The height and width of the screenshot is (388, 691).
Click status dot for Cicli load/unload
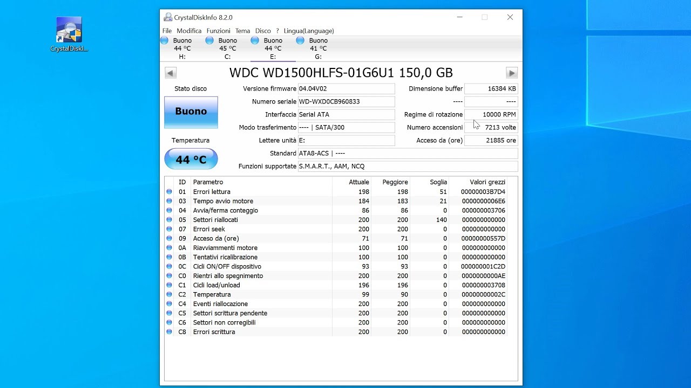tap(169, 285)
